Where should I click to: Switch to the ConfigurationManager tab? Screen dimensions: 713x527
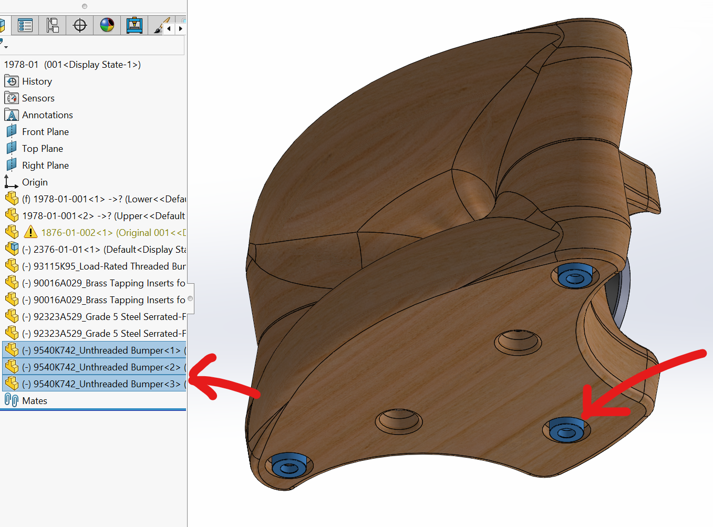point(53,25)
